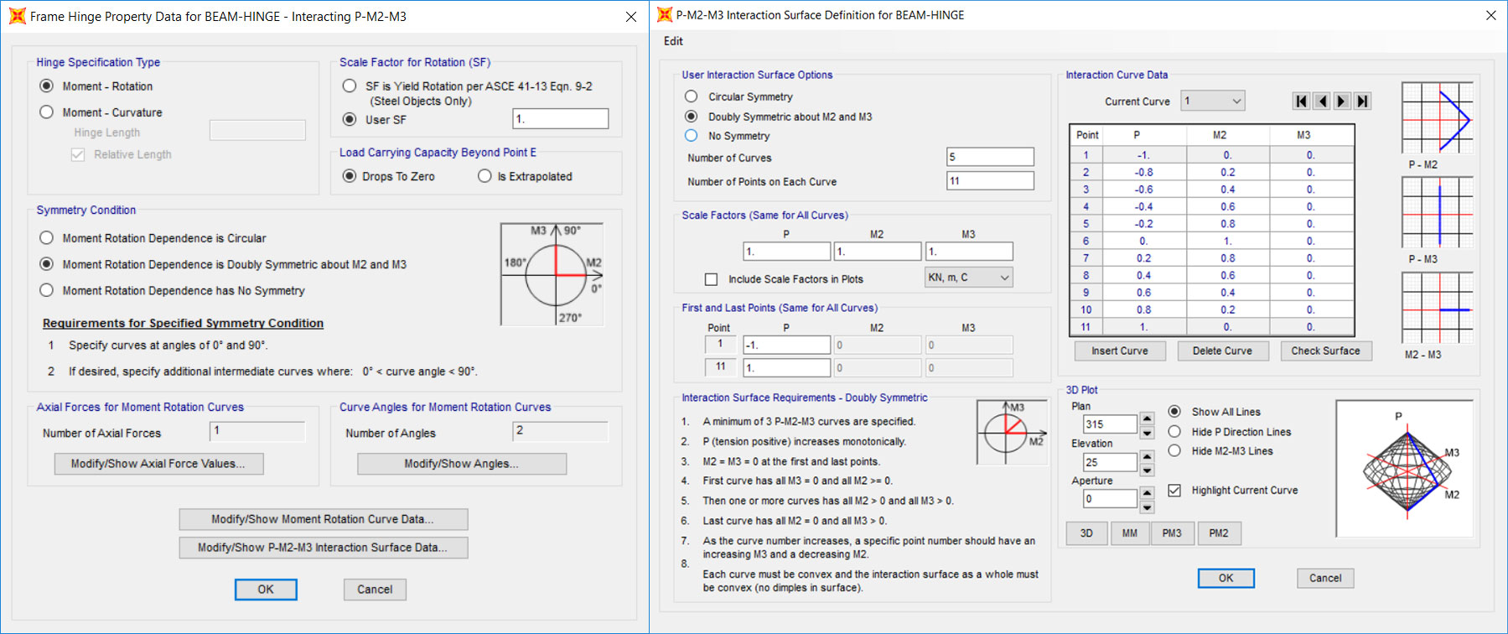Viewport: 1508px width, 634px height.
Task: Increase the Aperture value
Action: click(x=1148, y=492)
